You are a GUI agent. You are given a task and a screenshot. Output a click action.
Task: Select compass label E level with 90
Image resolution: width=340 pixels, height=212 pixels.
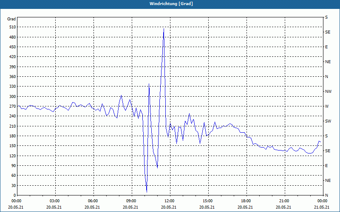[326, 166]
